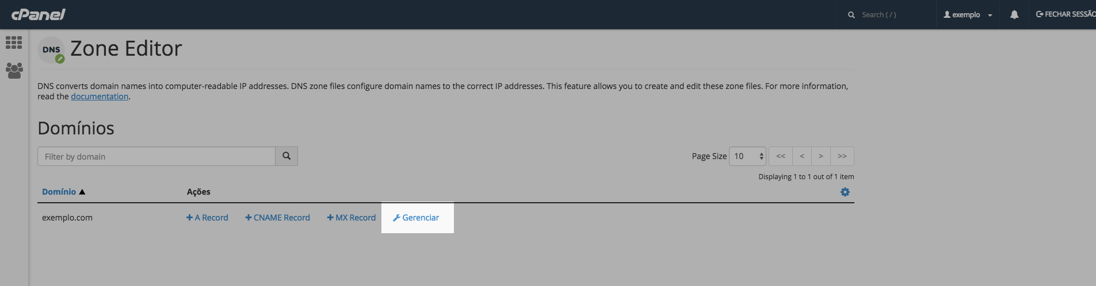
Task: Click the search magnifier in header
Action: pyautogui.click(x=851, y=15)
